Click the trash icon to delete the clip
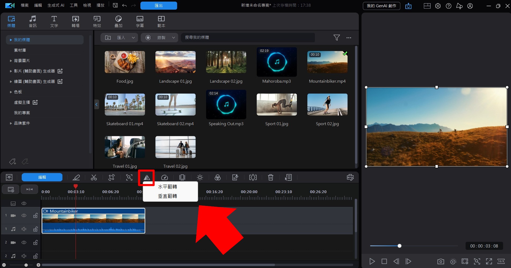511x268 pixels. [x=271, y=177]
